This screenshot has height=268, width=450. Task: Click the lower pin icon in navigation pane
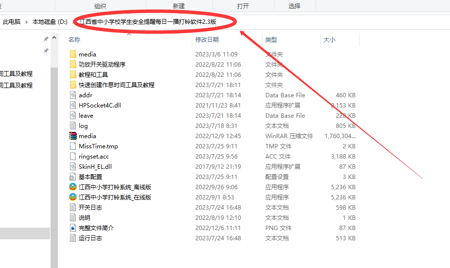point(46,51)
